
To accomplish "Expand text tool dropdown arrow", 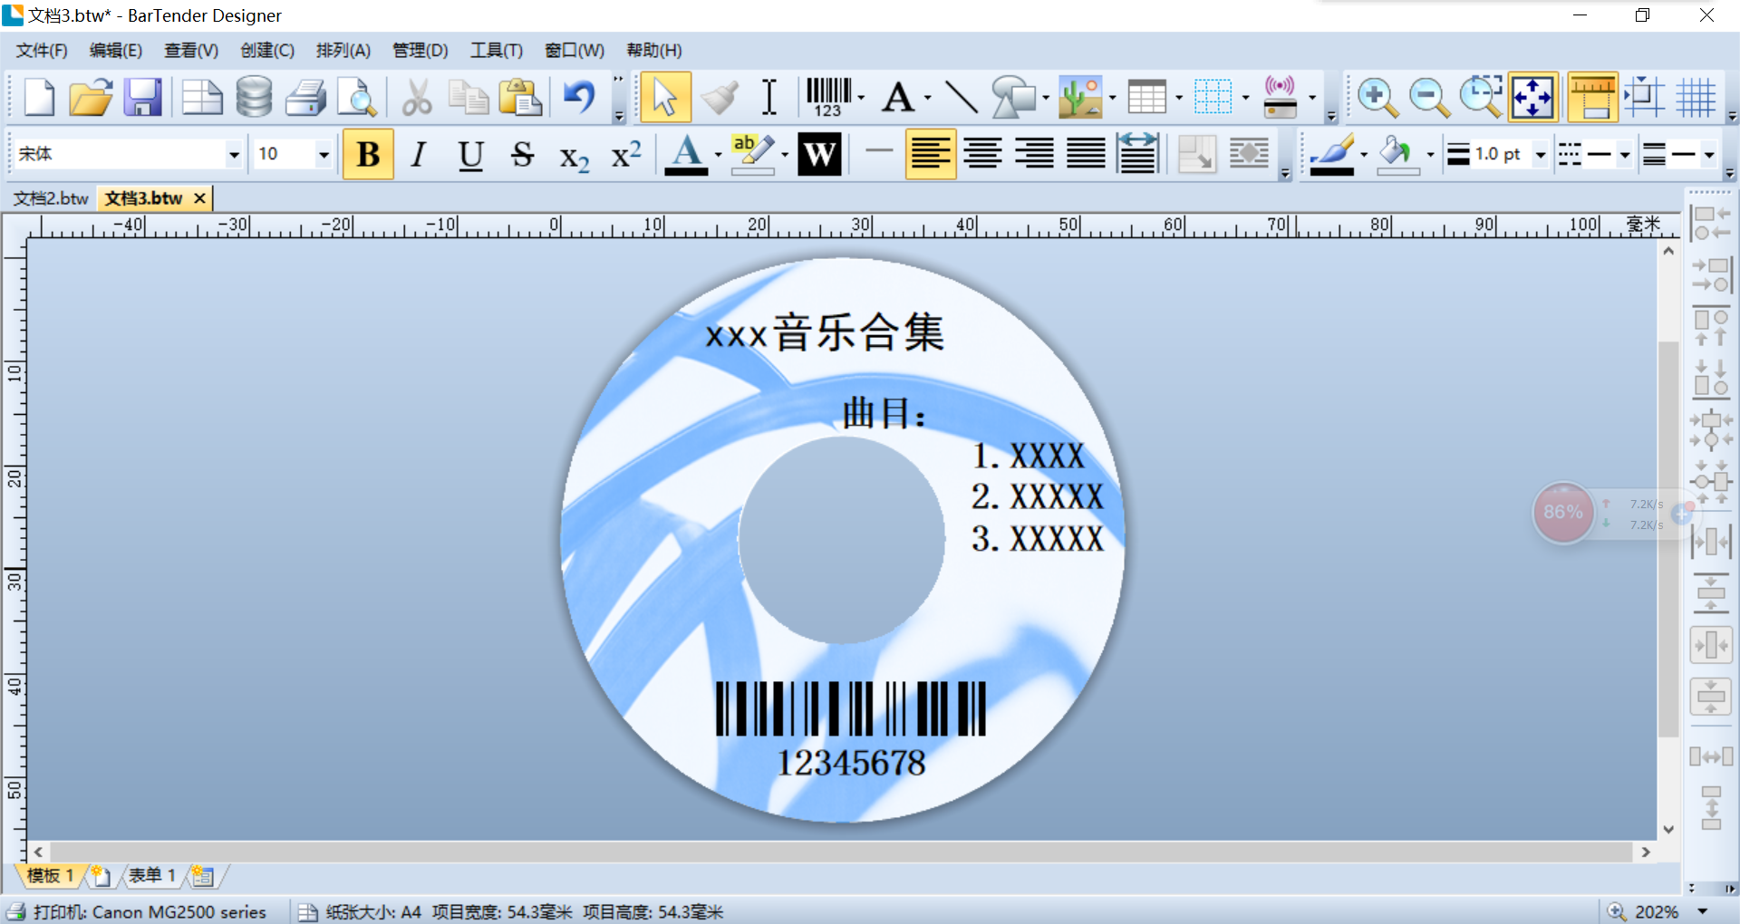I will point(928,98).
